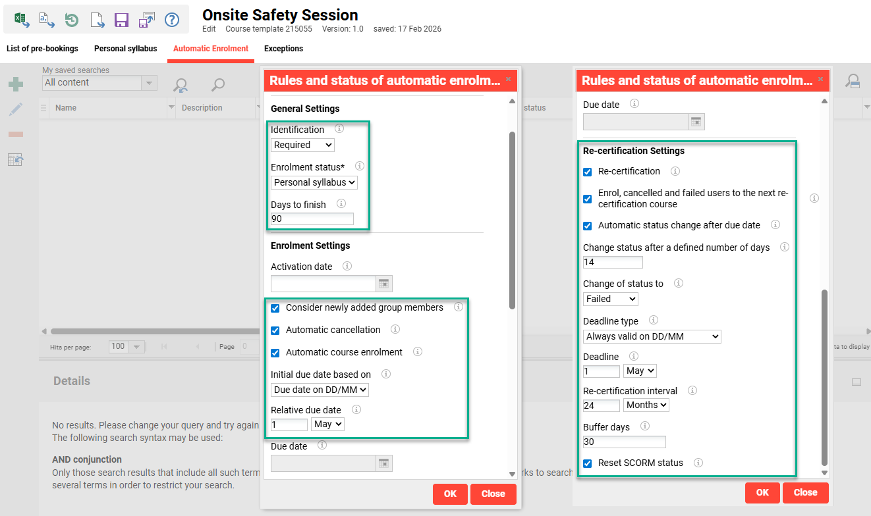871x516 pixels.
Task: Open the Enrolment status dropdown
Action: [314, 182]
